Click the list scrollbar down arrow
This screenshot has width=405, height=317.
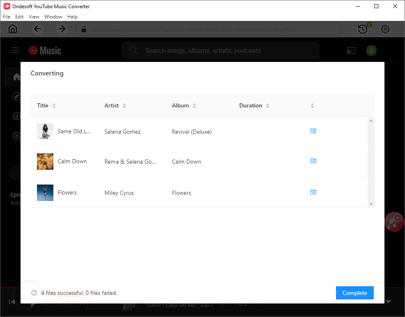coord(371,204)
